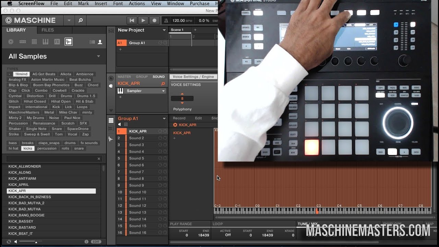Toggle the kicks subtype tag

28,149
